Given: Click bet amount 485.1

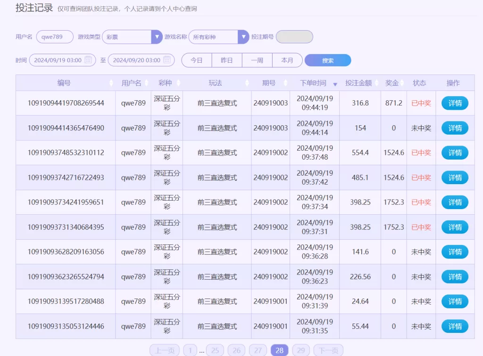Looking at the screenshot, I should click(x=360, y=178).
